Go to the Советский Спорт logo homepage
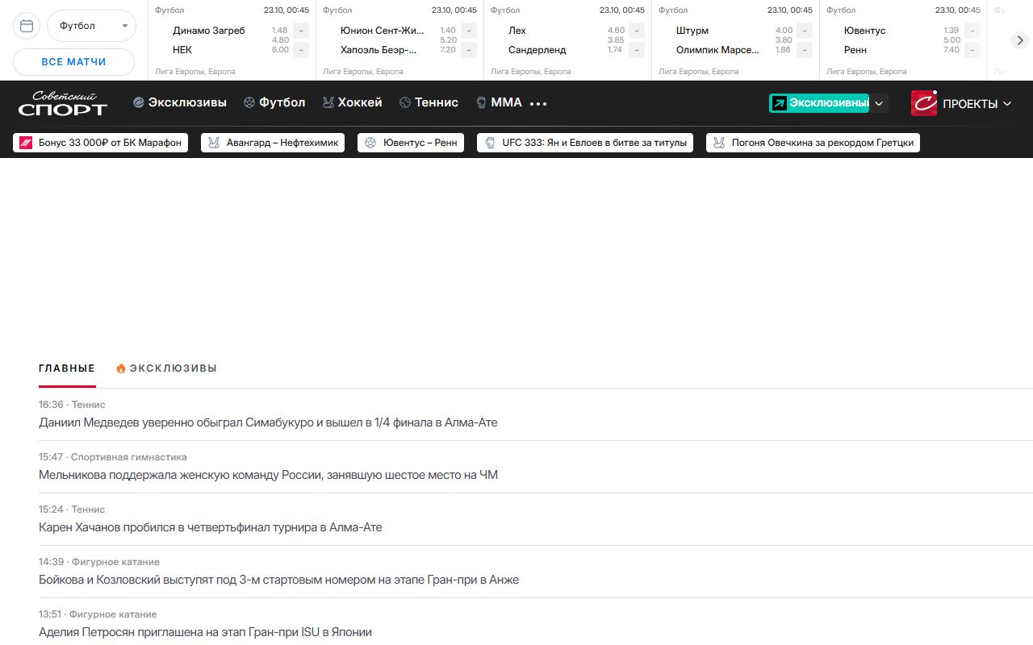 click(x=63, y=103)
